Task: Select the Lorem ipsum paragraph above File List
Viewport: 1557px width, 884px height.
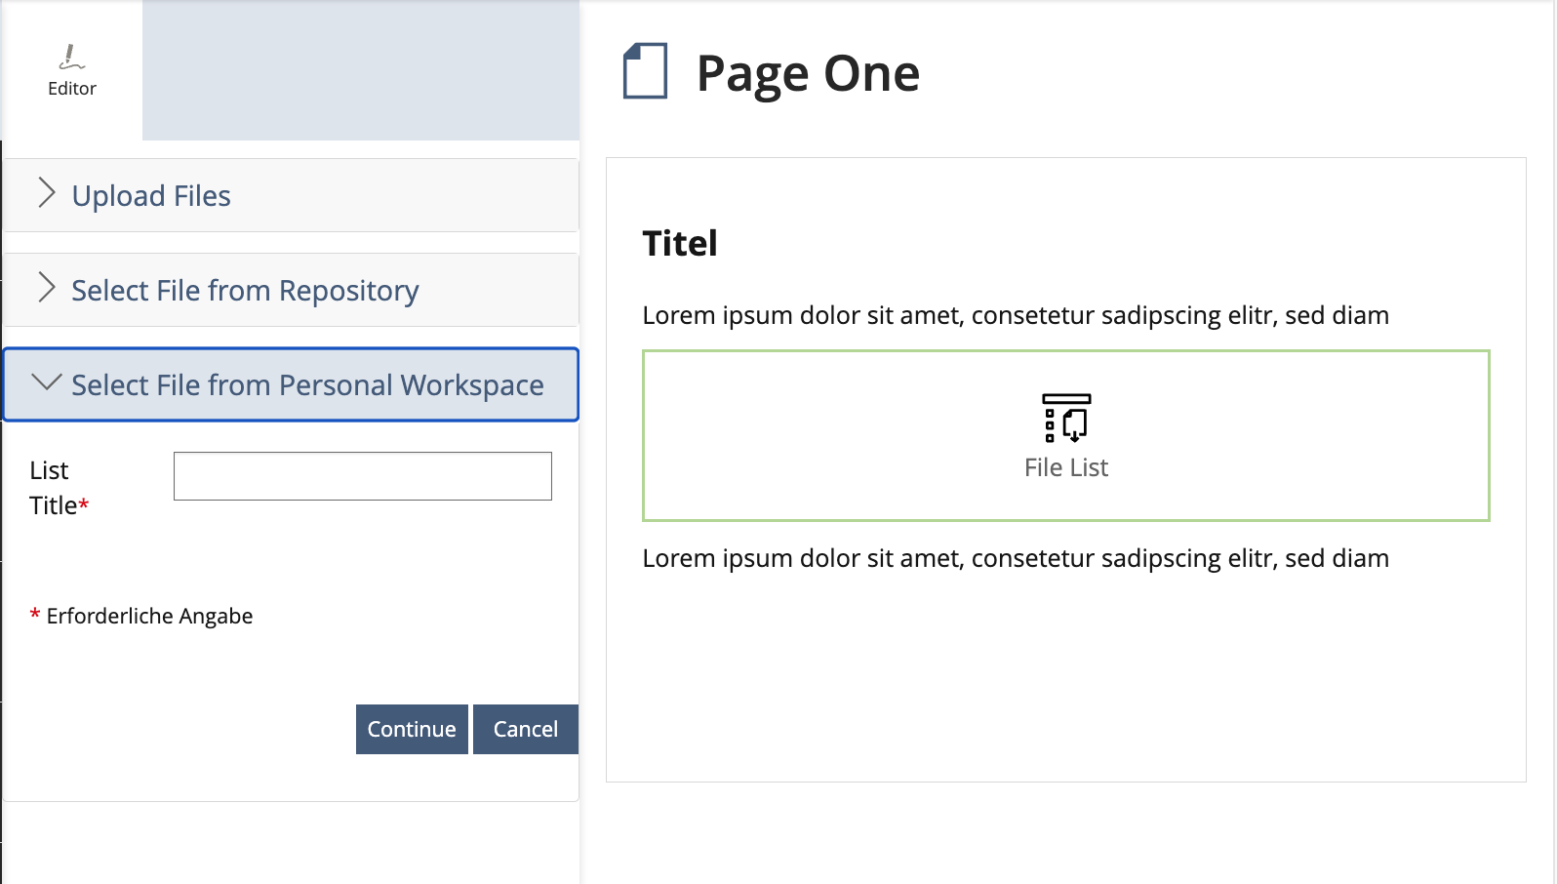Action: point(1015,315)
